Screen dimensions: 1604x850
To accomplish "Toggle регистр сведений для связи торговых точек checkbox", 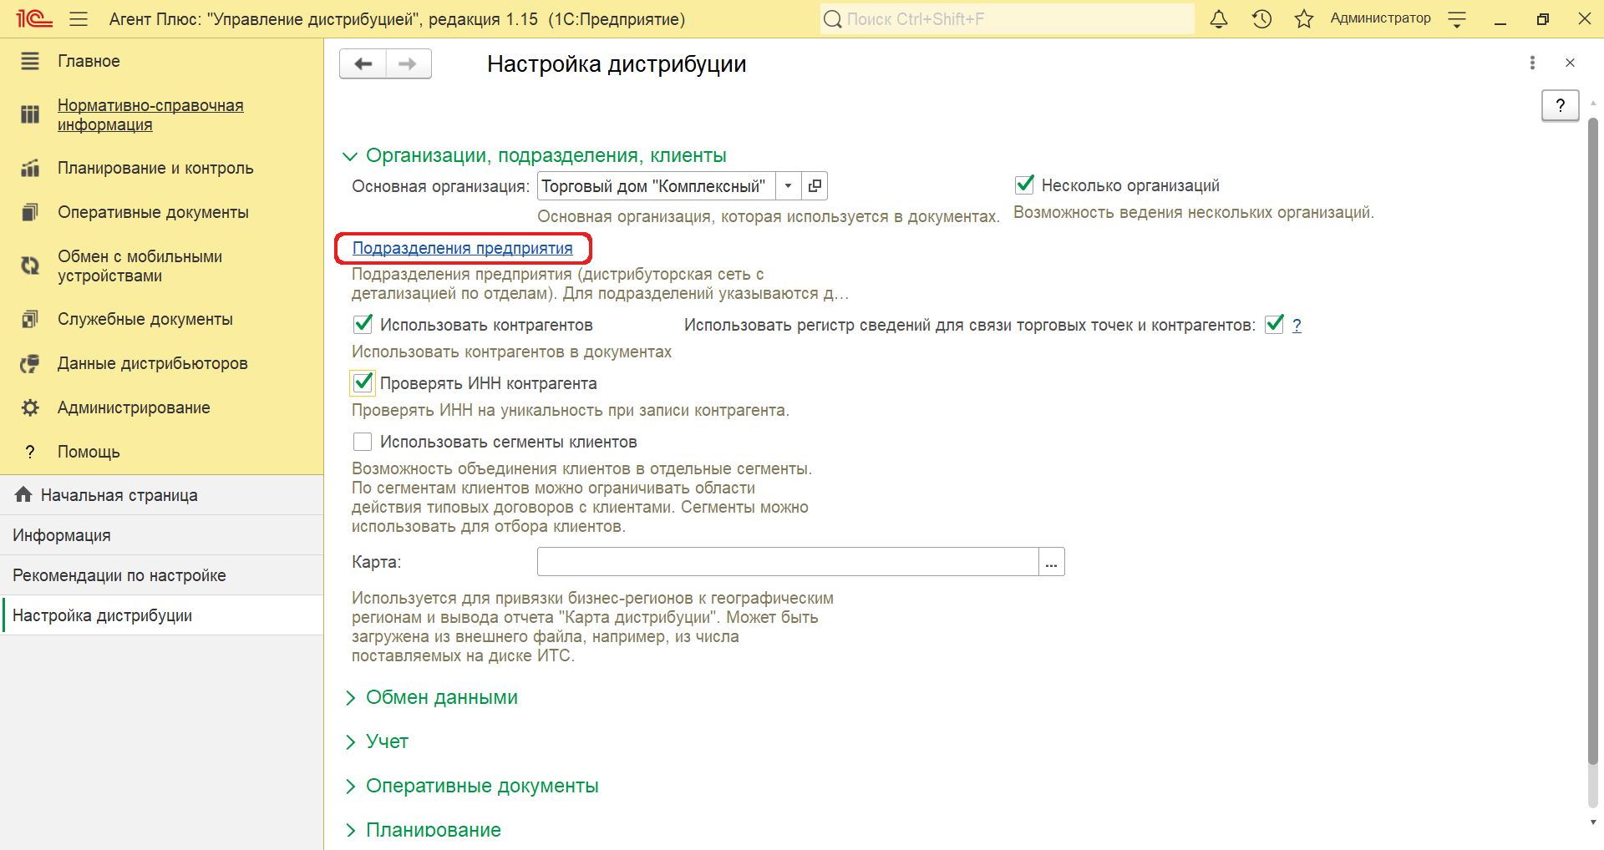I will click(x=1274, y=324).
